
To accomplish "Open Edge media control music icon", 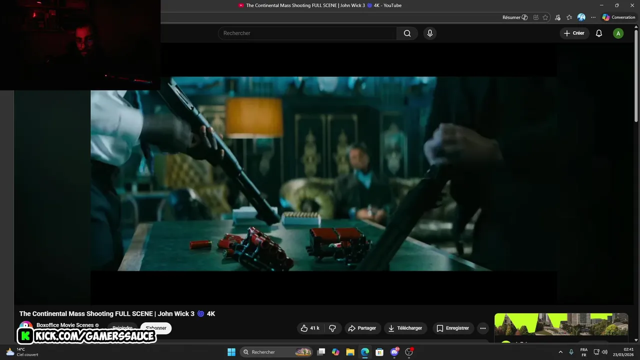I will coord(557,17).
